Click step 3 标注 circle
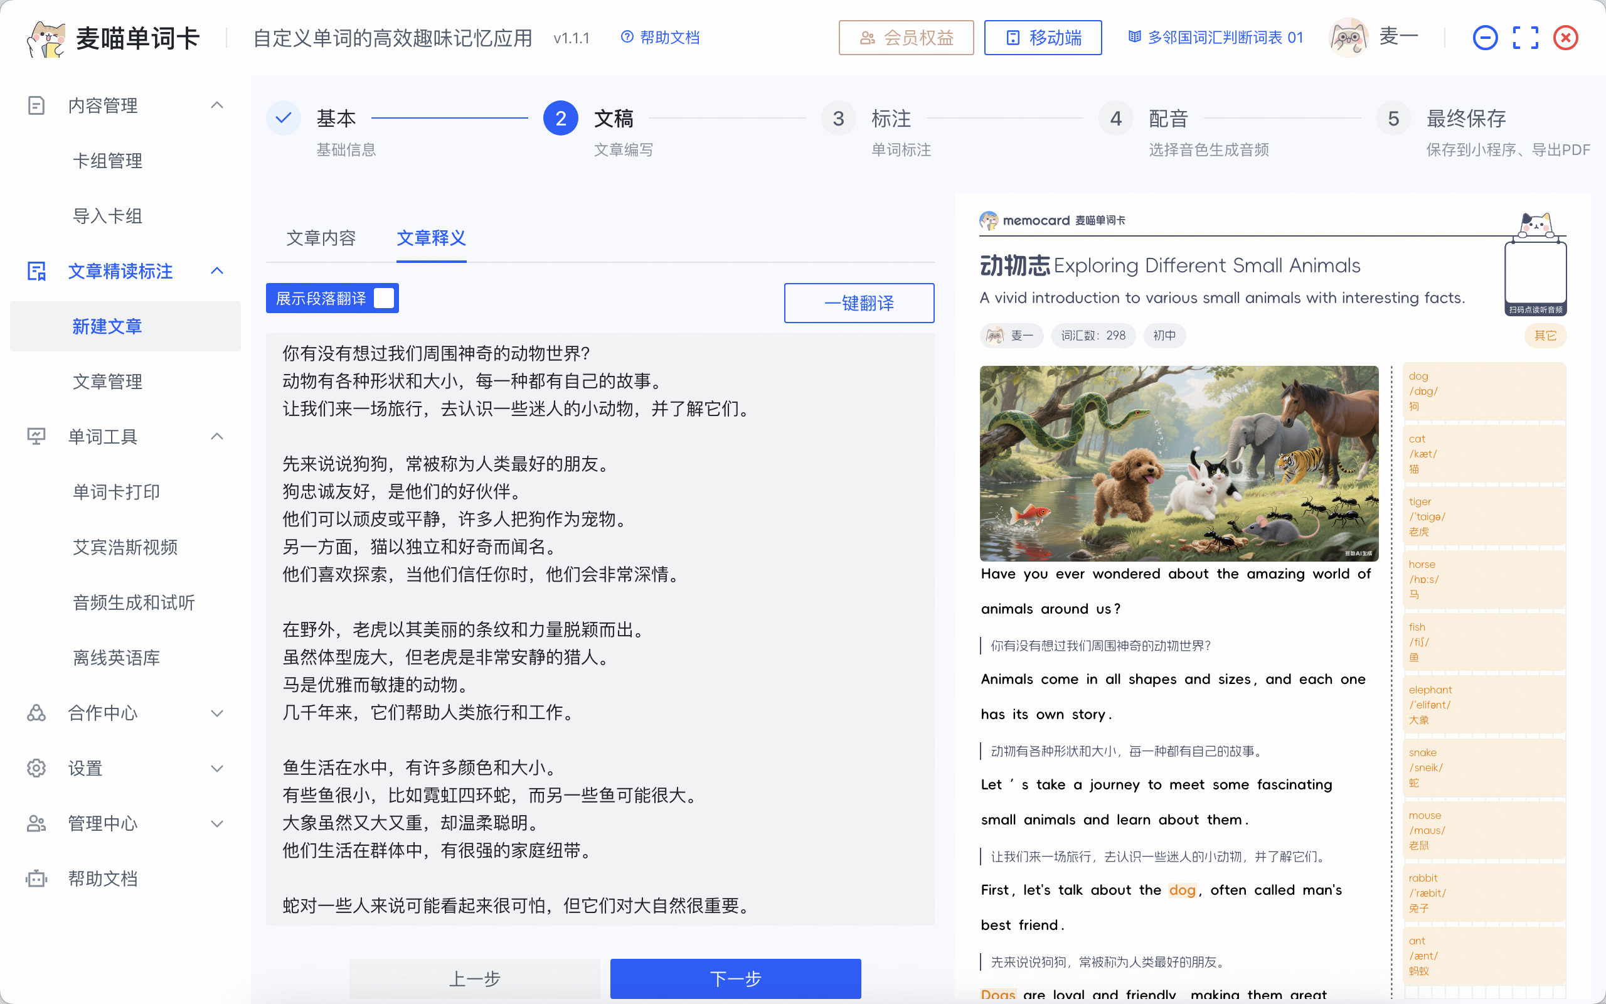The width and height of the screenshot is (1606, 1004). [x=838, y=119]
